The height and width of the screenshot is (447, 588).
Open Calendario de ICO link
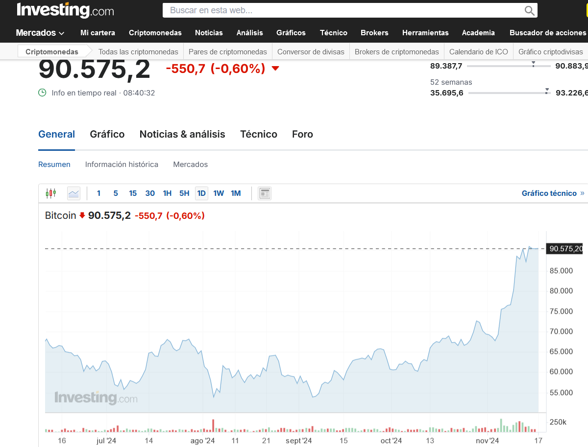(x=479, y=51)
